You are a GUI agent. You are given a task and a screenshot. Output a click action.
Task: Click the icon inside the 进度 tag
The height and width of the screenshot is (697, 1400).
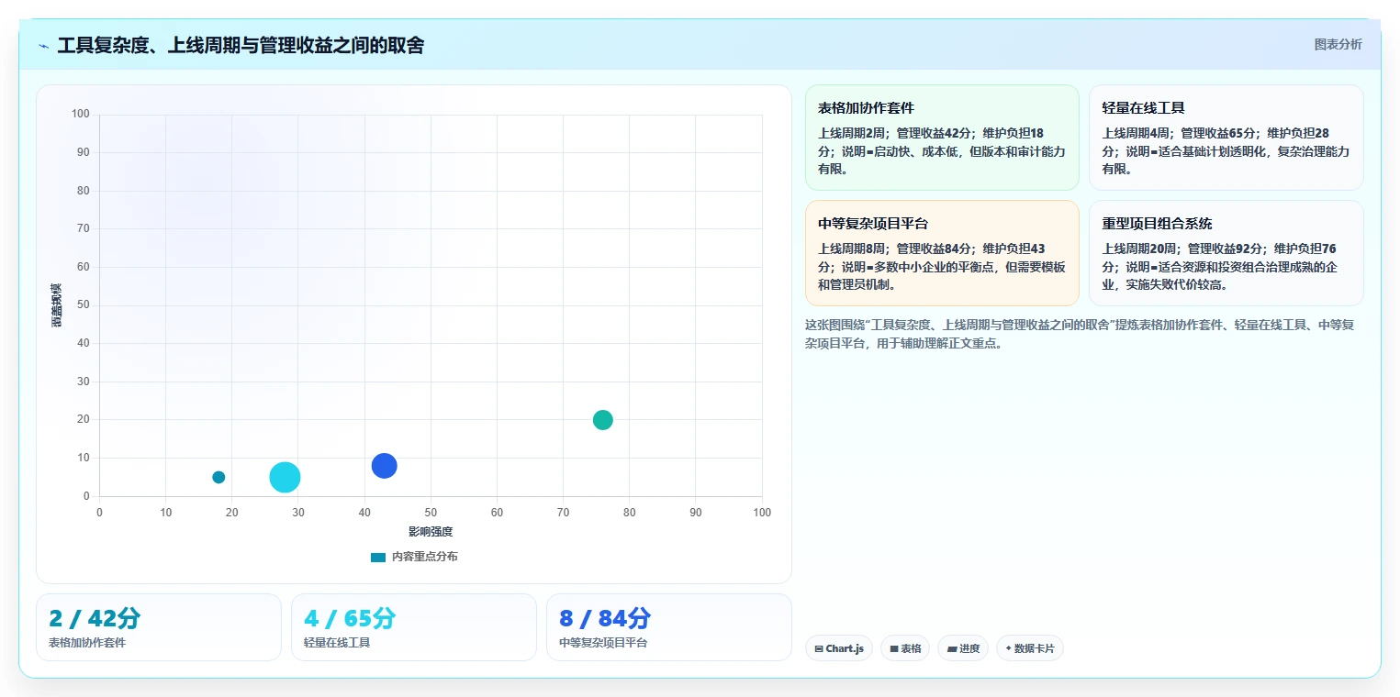point(952,649)
